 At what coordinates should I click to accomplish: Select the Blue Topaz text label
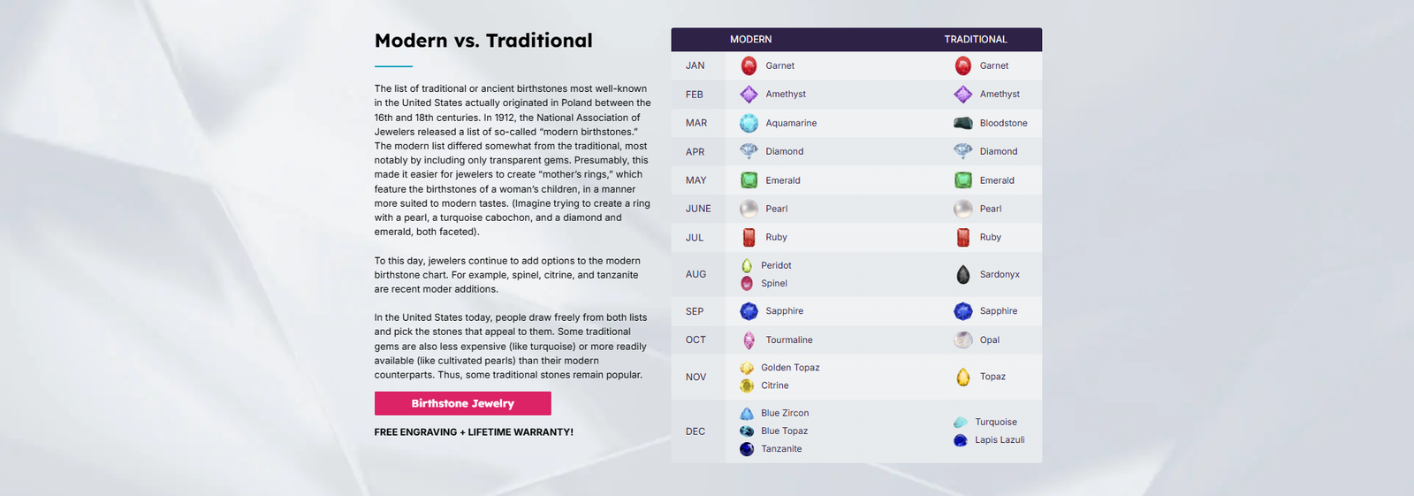coord(784,431)
